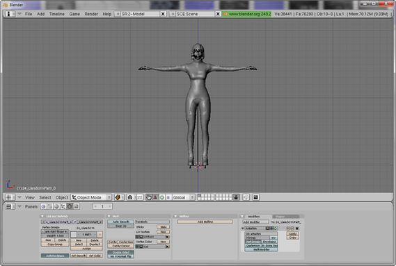Click the render preview image icon
Image resolution: width=396 pixels, height=266 pixels.
[x=255, y=197]
